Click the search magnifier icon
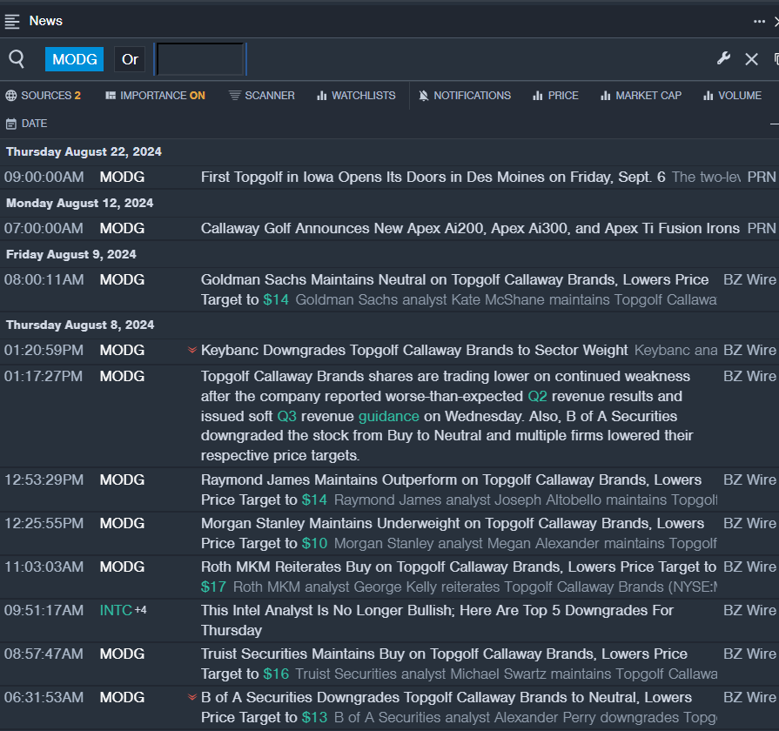 click(x=17, y=59)
